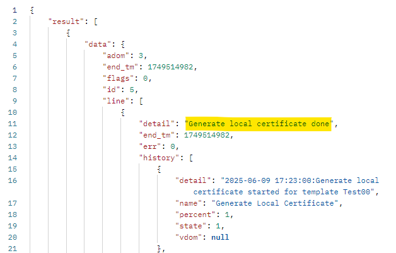This screenshot has height=253, width=396.
Task: Click the "line" key on line 9
Action: pyautogui.click(x=115, y=101)
